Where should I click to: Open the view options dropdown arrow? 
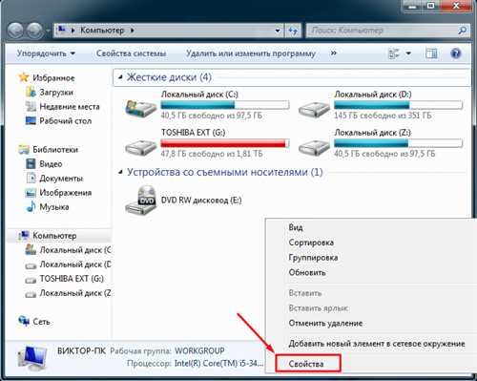[x=408, y=53]
